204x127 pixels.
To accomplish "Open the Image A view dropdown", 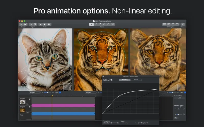I will tap(35, 92).
